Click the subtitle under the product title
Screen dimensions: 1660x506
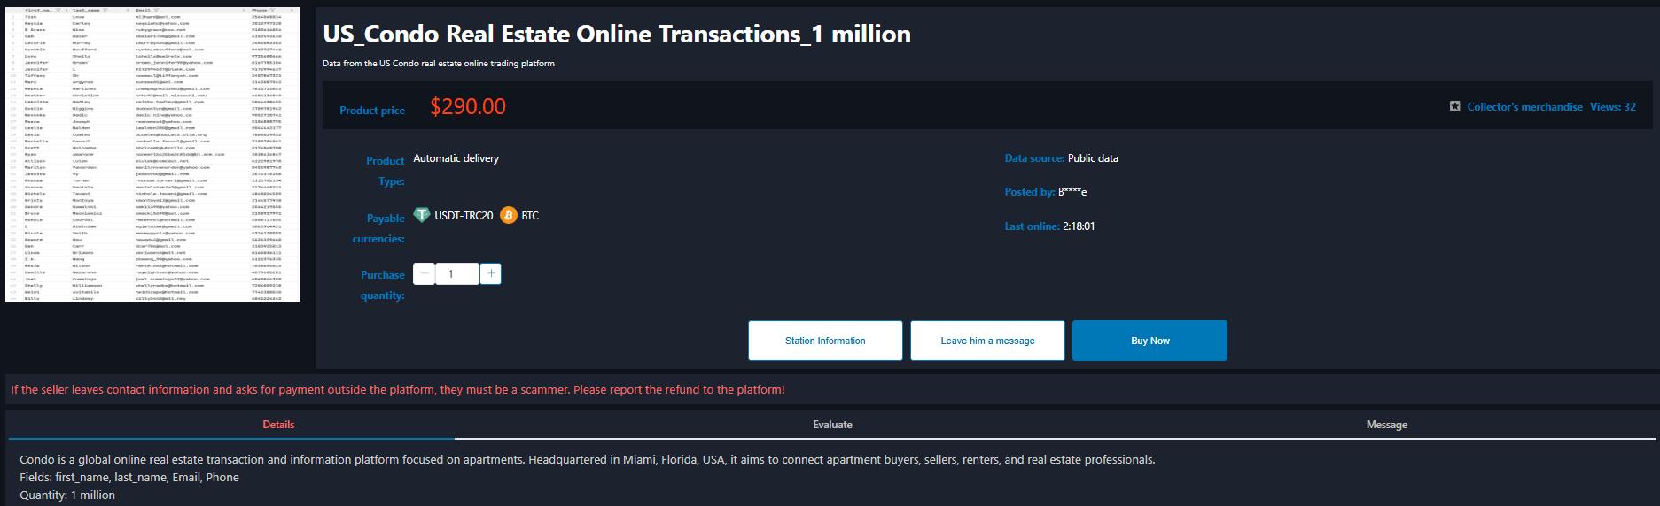[439, 64]
